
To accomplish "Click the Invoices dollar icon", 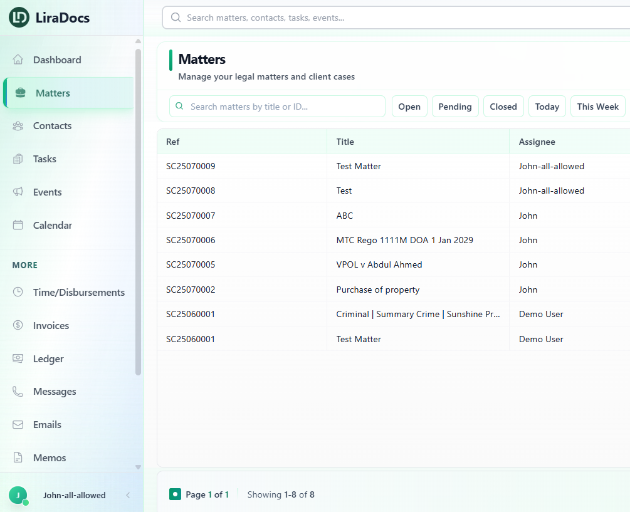I will [18, 326].
